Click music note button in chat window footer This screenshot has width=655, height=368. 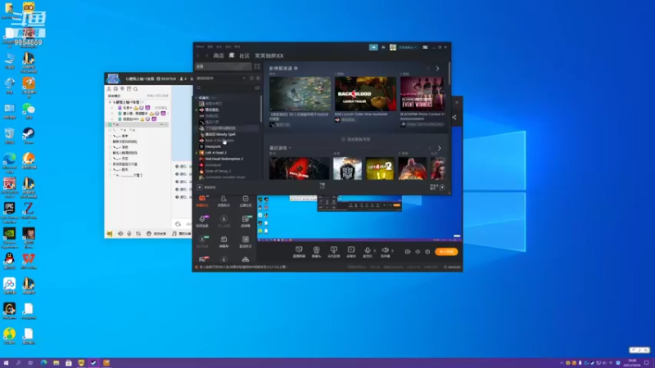click(x=174, y=234)
